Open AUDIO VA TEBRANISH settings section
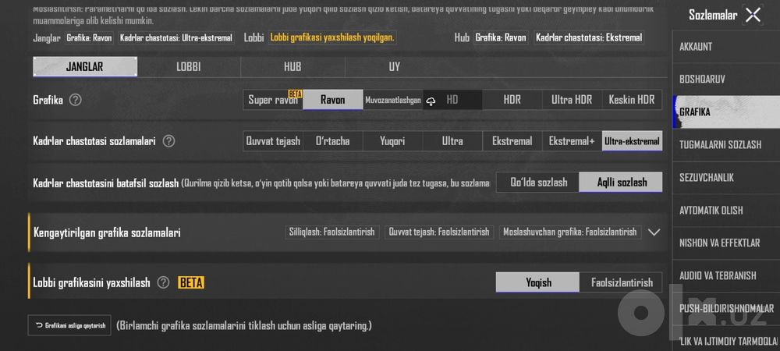Viewport: 780px width, 351px height. coord(726,275)
